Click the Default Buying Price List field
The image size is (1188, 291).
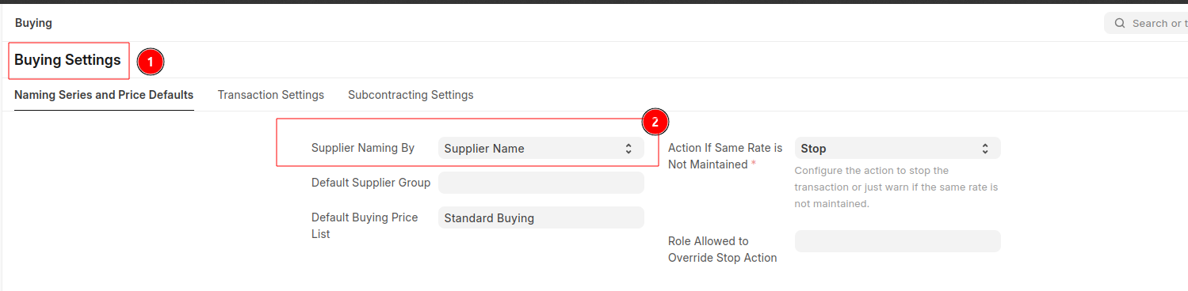(541, 217)
